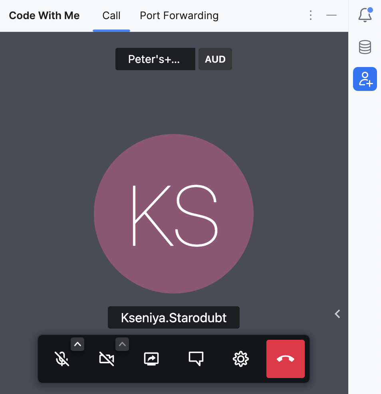Switch to the Call tab
Image resolution: width=381 pixels, height=394 pixels.
111,16
